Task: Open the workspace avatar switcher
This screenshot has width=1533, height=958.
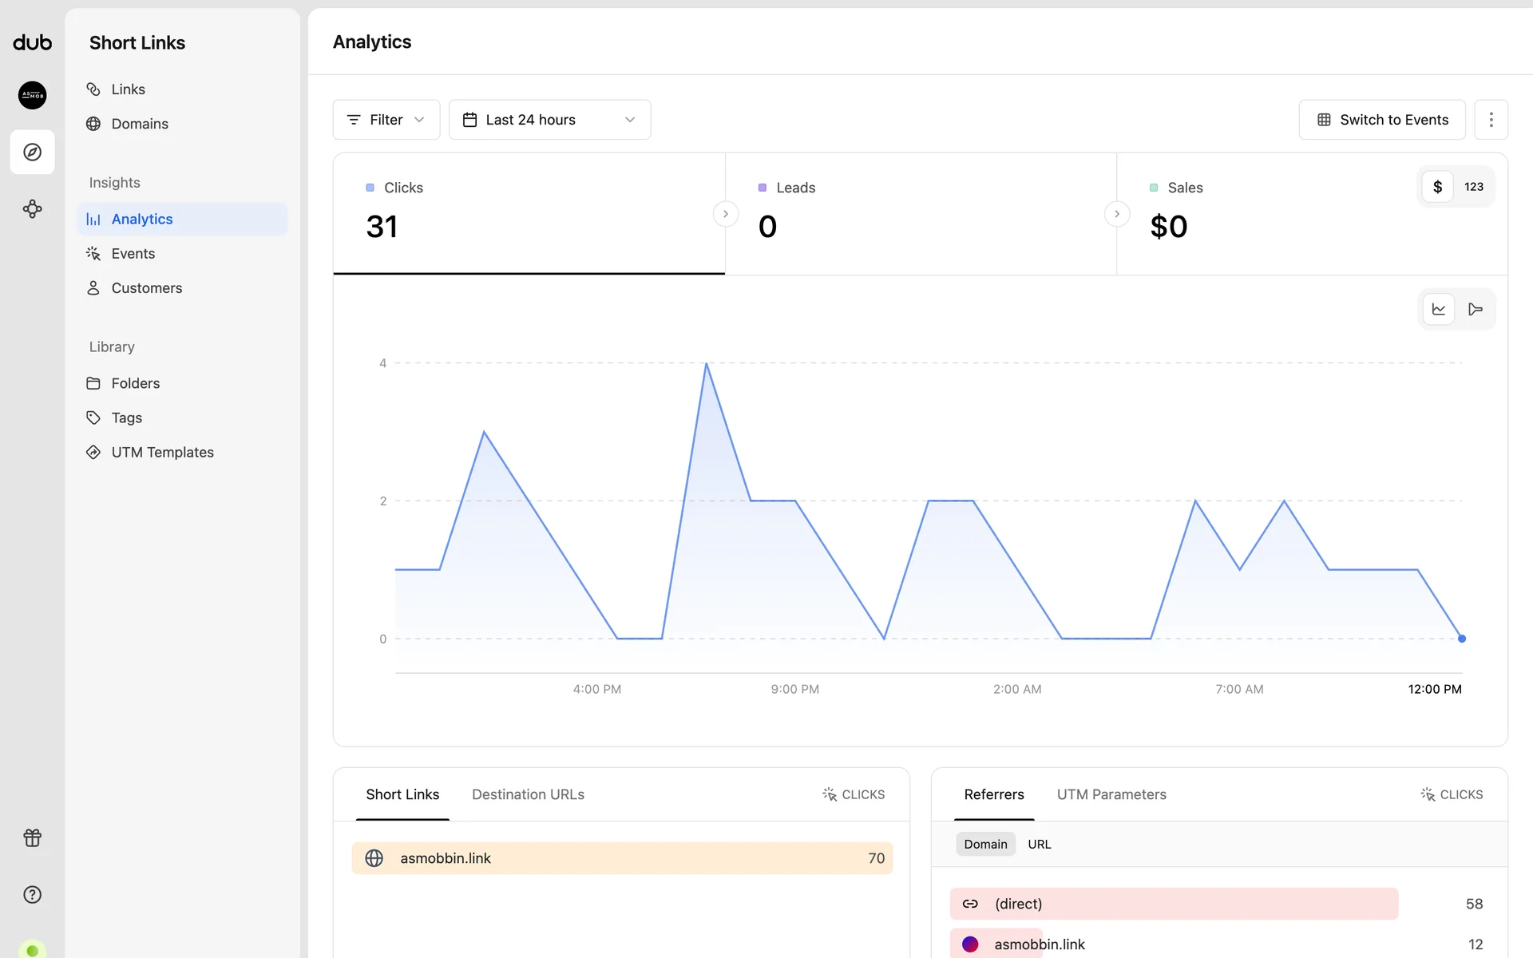Action: coord(32,95)
